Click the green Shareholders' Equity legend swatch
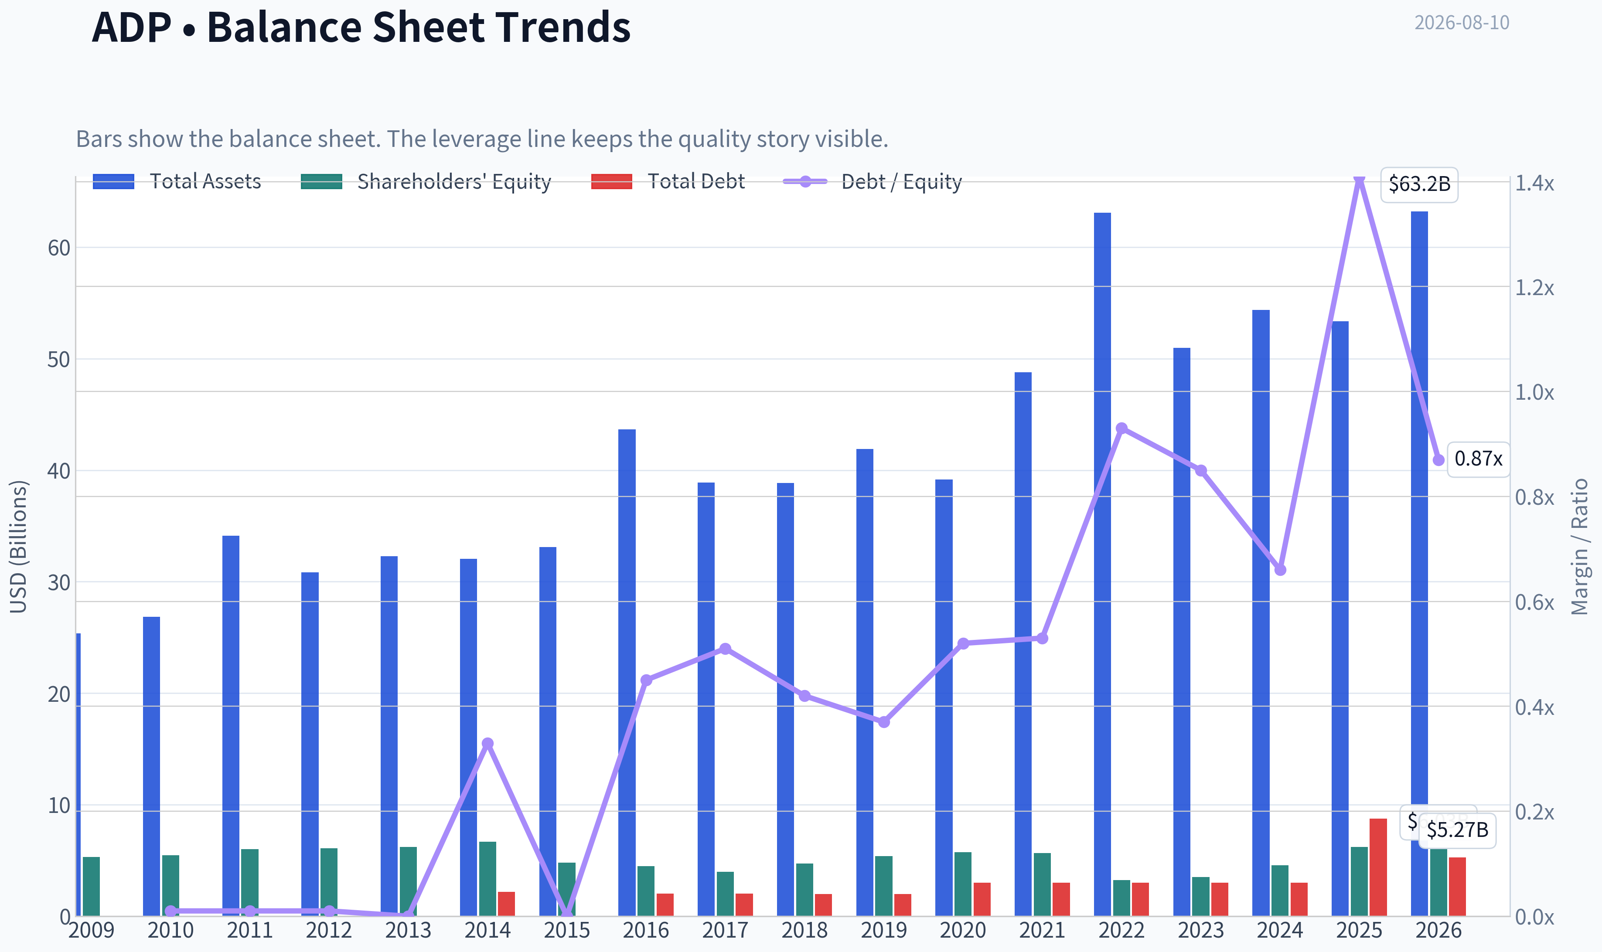This screenshot has height=952, width=1602. (321, 181)
